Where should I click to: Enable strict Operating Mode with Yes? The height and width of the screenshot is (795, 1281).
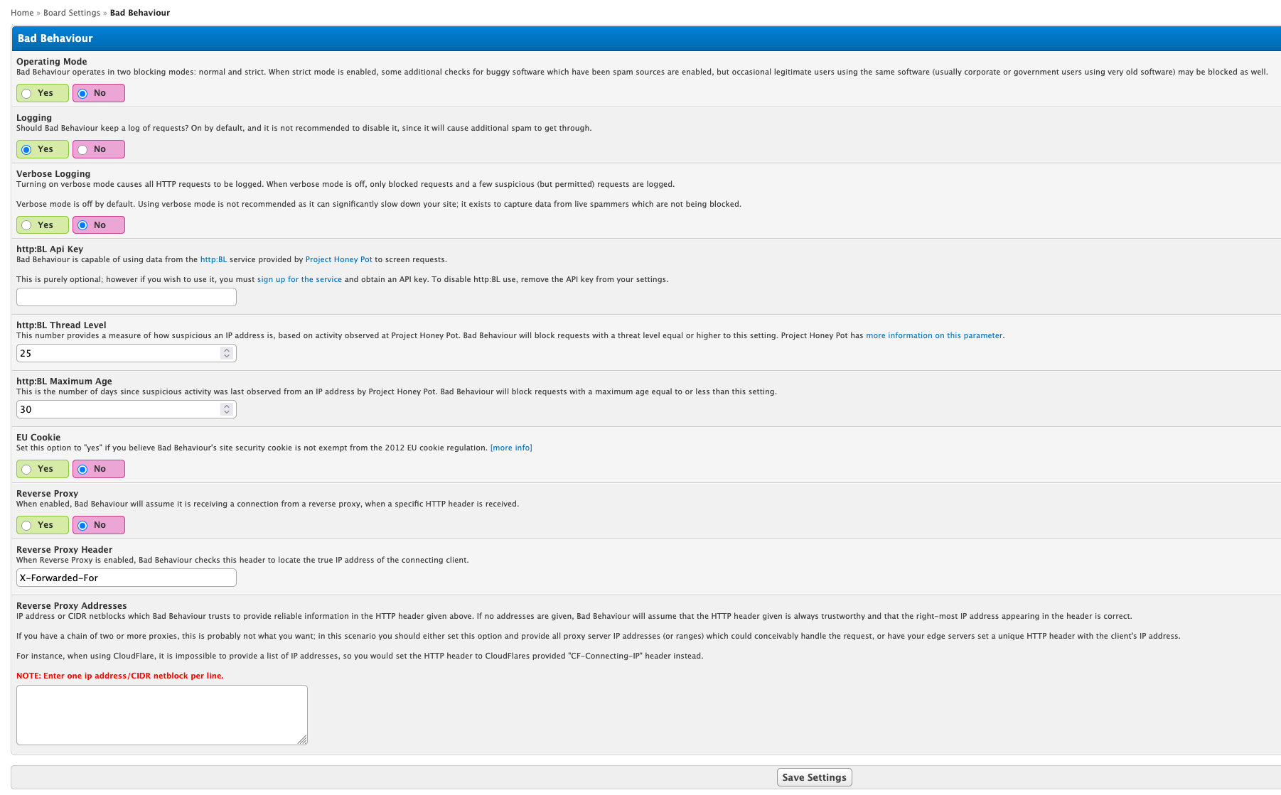click(27, 94)
